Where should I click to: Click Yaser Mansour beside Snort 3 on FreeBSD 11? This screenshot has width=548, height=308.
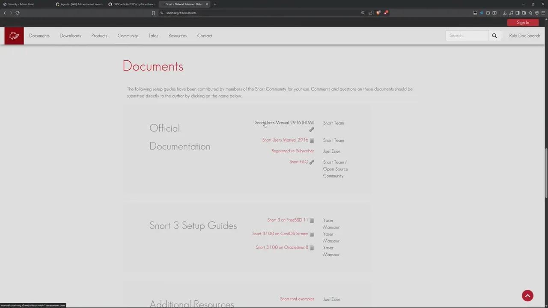pos(331,224)
